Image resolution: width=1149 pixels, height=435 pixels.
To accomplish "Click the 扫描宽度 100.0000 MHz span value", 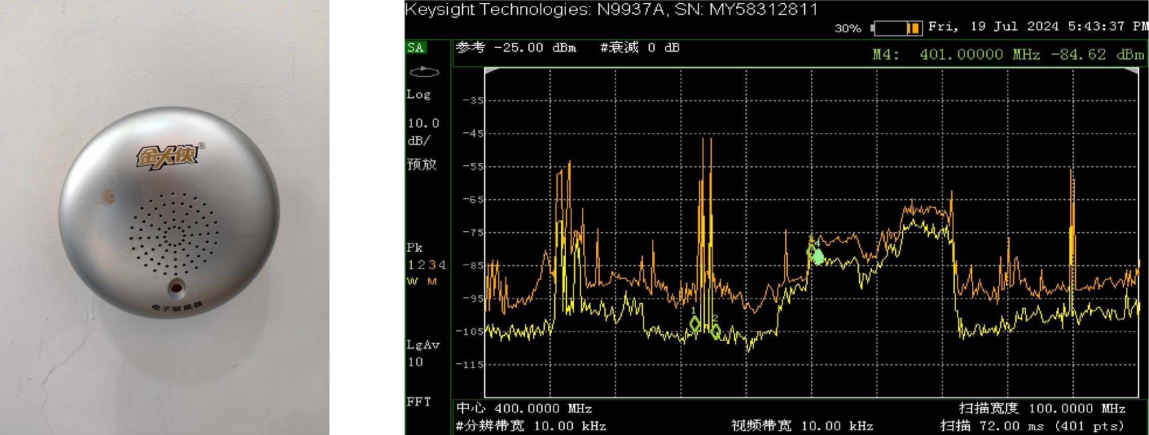I will (1042, 409).
